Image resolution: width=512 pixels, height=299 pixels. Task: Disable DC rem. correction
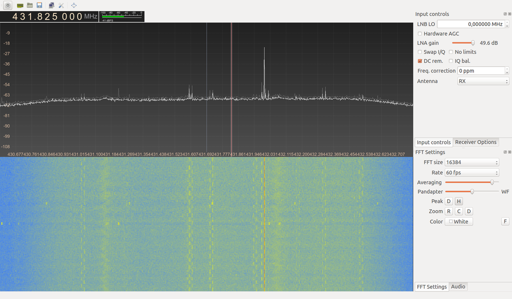[x=420, y=60]
